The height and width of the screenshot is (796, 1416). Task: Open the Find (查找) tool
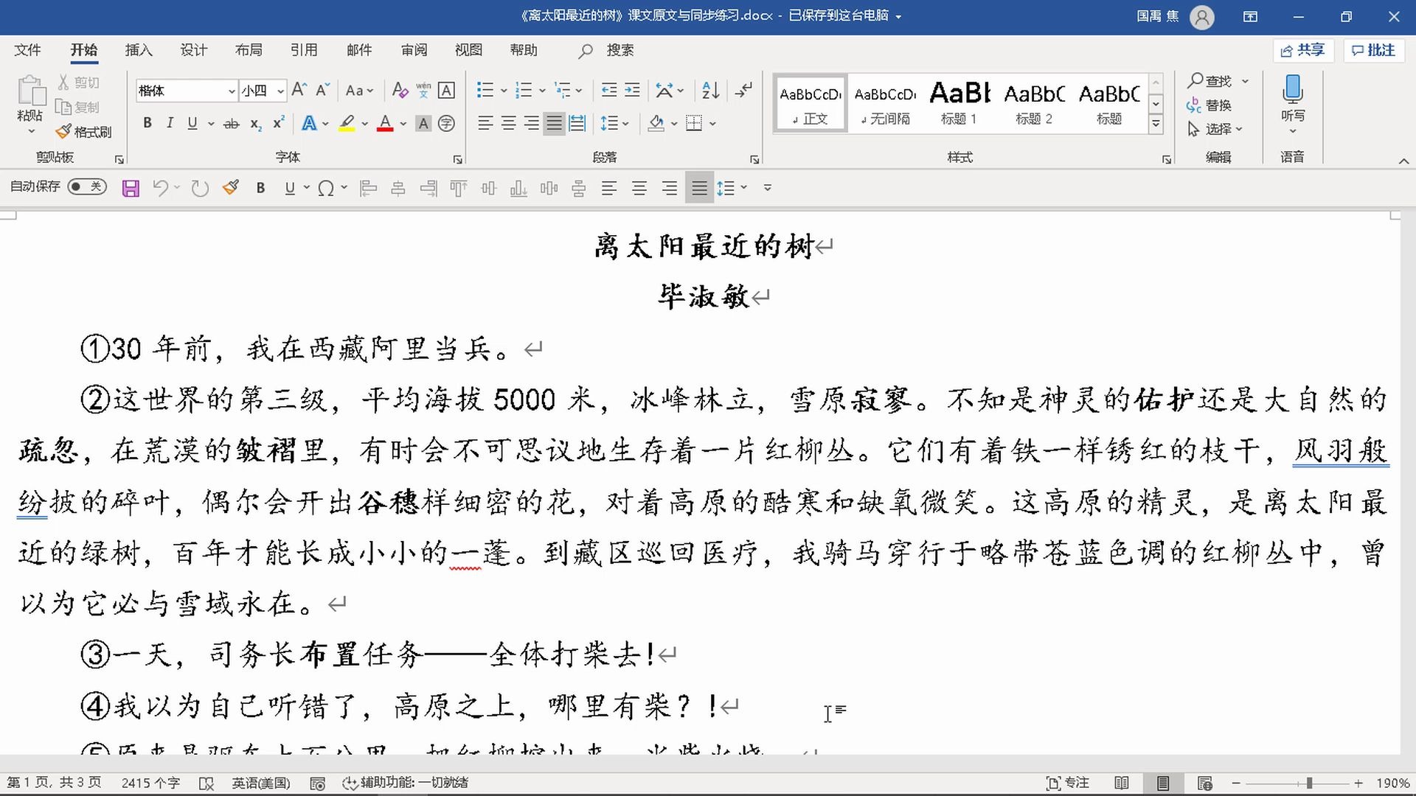tap(1210, 81)
